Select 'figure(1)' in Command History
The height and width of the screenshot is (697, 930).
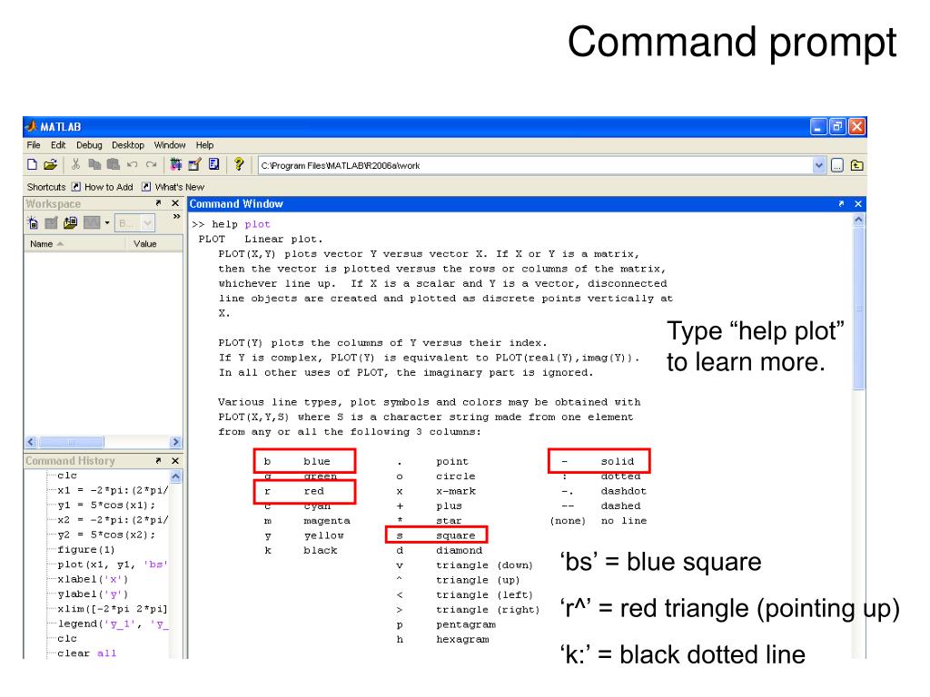tap(86, 549)
